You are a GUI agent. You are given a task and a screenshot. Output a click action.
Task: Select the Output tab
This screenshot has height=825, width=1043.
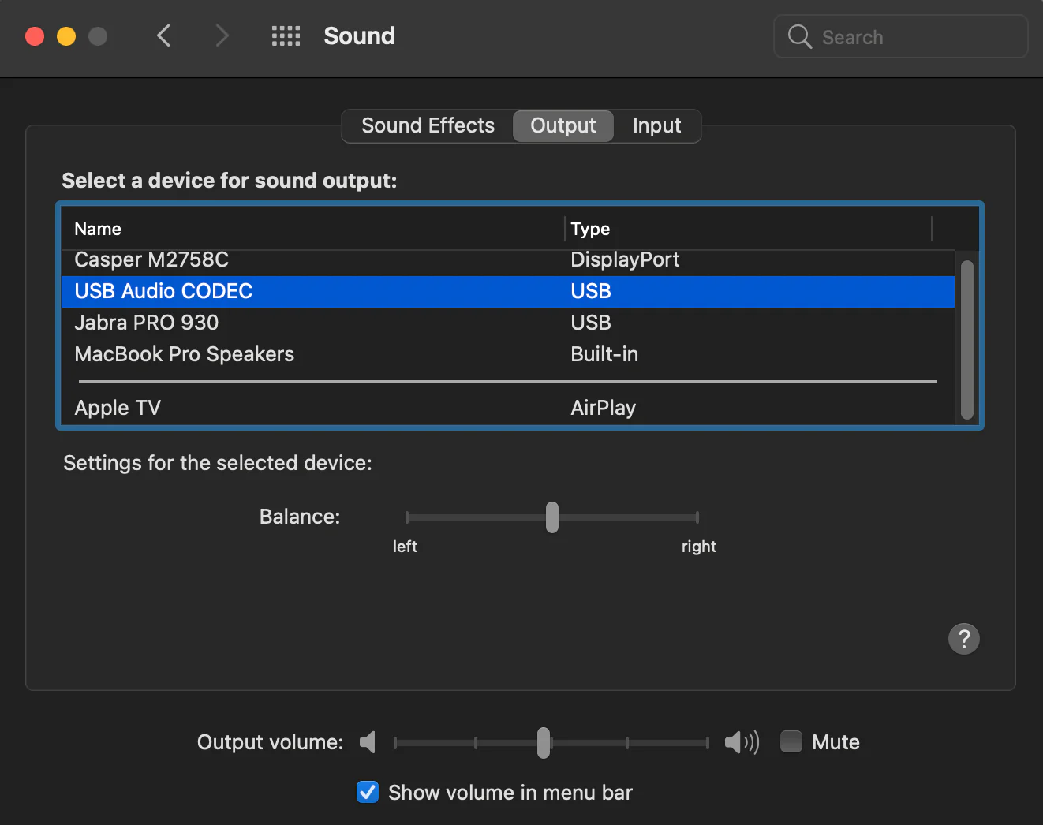tap(563, 125)
